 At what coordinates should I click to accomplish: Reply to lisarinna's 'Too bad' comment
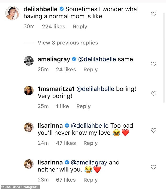(x=90, y=143)
